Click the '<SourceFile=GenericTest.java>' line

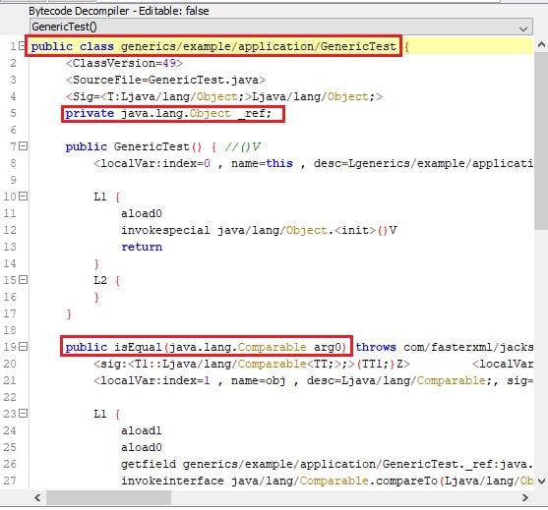pos(165,80)
